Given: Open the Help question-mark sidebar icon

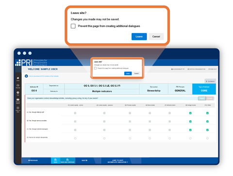Looking at the screenshot, I should [x=18, y=93].
